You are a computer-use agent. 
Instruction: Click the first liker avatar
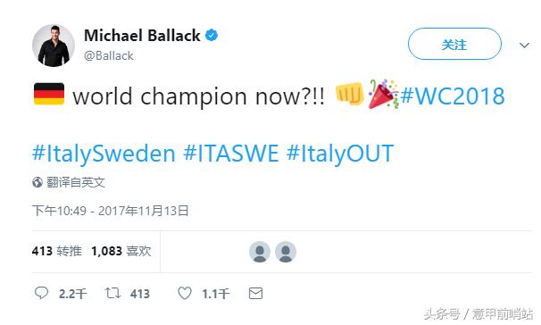click(260, 252)
